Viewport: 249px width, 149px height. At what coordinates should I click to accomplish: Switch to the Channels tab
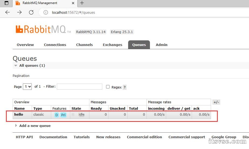[x=84, y=45]
